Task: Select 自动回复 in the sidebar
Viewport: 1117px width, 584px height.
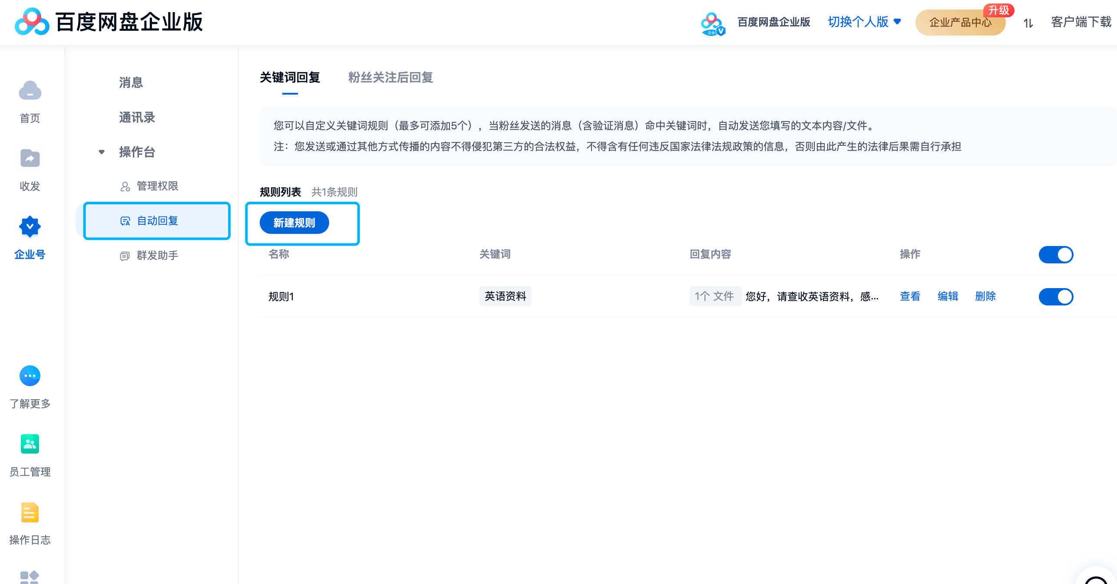Action: tap(157, 221)
